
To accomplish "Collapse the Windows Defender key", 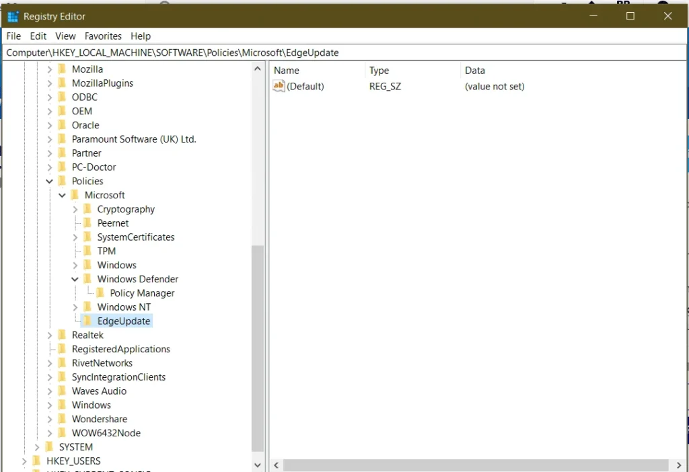I will coord(75,279).
